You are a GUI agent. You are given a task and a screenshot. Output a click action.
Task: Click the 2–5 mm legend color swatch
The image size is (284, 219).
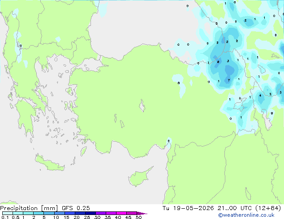[x=39, y=213]
